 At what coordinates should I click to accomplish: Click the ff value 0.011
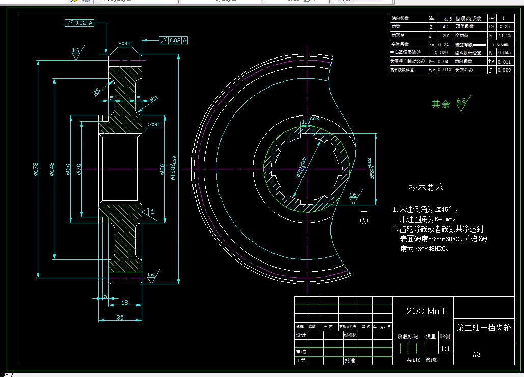[x=504, y=62]
